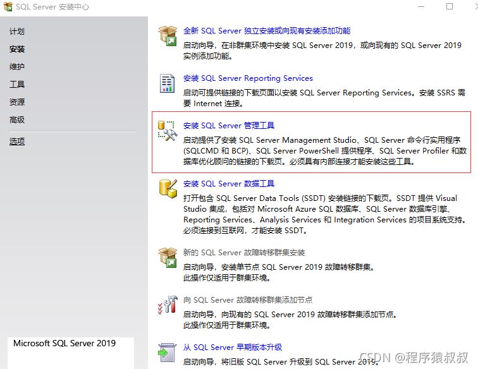The width and height of the screenshot is (478, 369).
Task: Click the SSRS description mentioning Internet 连接
Action: [324, 98]
